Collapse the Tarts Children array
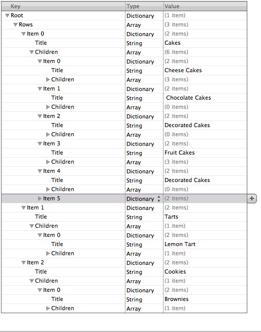The image size is (261, 332). click(x=31, y=226)
